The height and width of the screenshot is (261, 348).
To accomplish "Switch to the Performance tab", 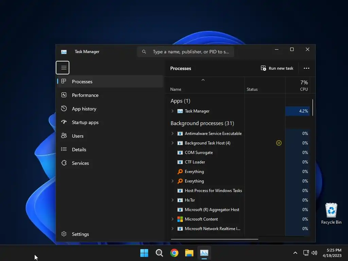I will 110,95.
